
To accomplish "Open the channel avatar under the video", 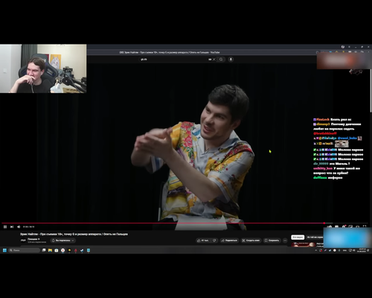I will pyautogui.click(x=23, y=240).
